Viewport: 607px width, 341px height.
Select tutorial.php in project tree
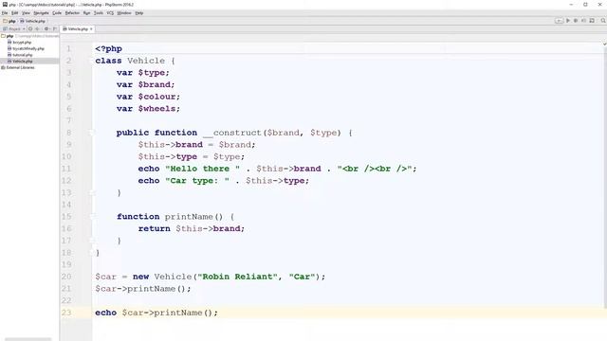coord(23,55)
